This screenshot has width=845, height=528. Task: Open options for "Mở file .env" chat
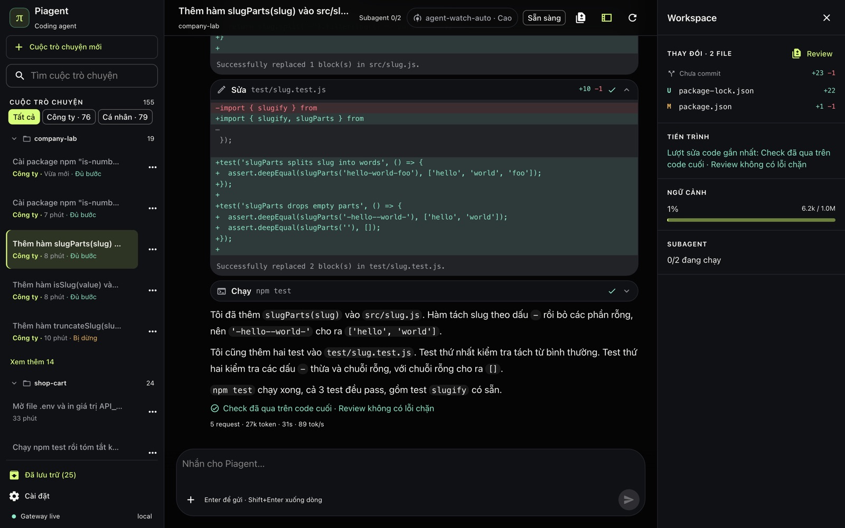[x=153, y=412]
